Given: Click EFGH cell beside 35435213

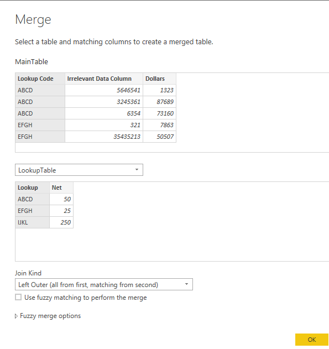Looking at the screenshot, I should (40, 137).
